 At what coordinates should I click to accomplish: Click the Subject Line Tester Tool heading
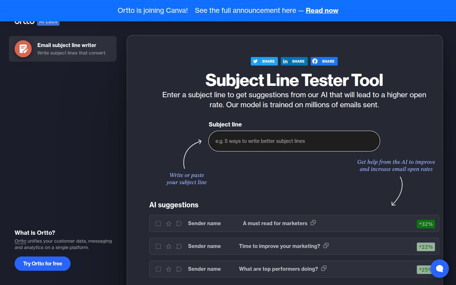coord(294,80)
